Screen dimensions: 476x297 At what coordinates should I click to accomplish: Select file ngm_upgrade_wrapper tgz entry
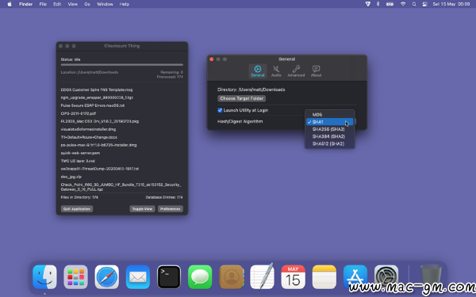tap(97, 97)
